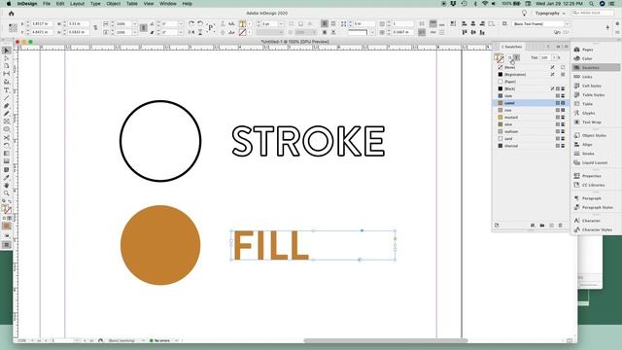The width and height of the screenshot is (622, 350).
Task: Set reference point in locator grid
Action: 13,28
